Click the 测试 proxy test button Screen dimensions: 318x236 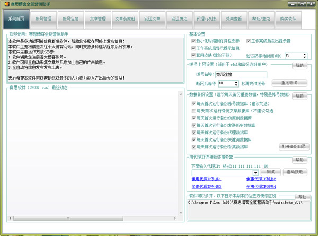270,172
